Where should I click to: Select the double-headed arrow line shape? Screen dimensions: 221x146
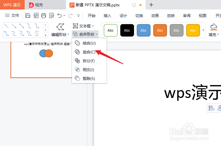coord(22,26)
